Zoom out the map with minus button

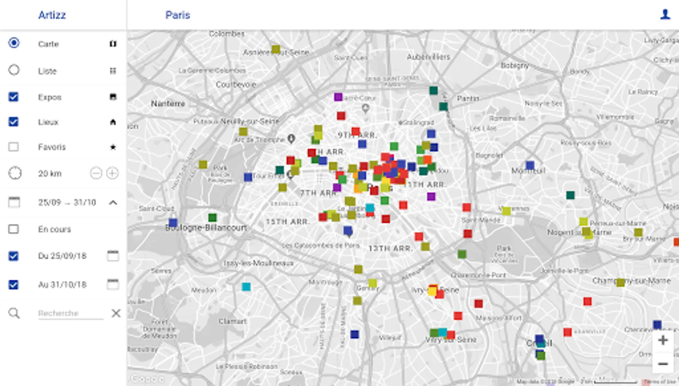pos(663,364)
